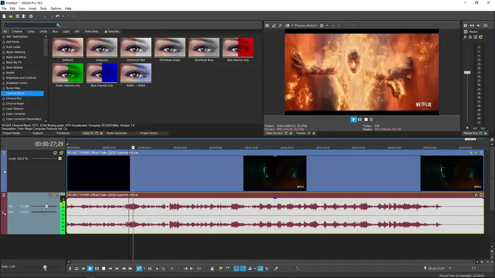Switch to the Media Generator tab
495x278 pixels.
click(116, 133)
